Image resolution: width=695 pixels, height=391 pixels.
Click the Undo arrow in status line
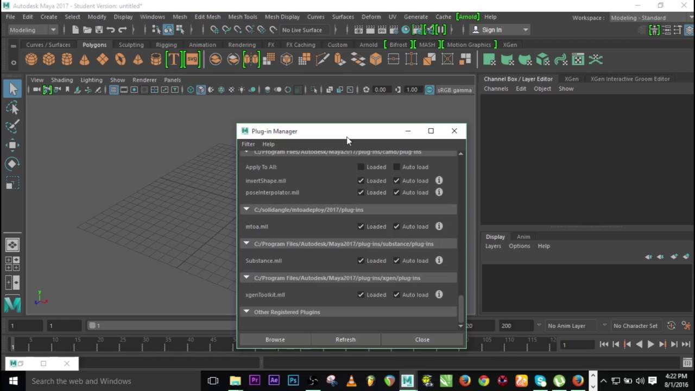(x=111, y=30)
